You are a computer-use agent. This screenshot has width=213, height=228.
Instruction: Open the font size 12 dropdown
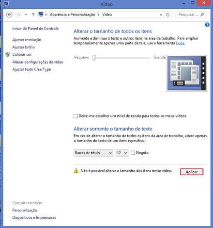[122, 153]
